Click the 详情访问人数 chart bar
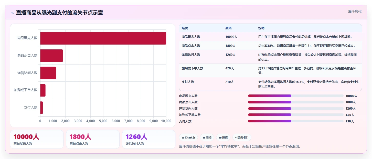Viewport: 372px width, 159px height. [x=48, y=73]
